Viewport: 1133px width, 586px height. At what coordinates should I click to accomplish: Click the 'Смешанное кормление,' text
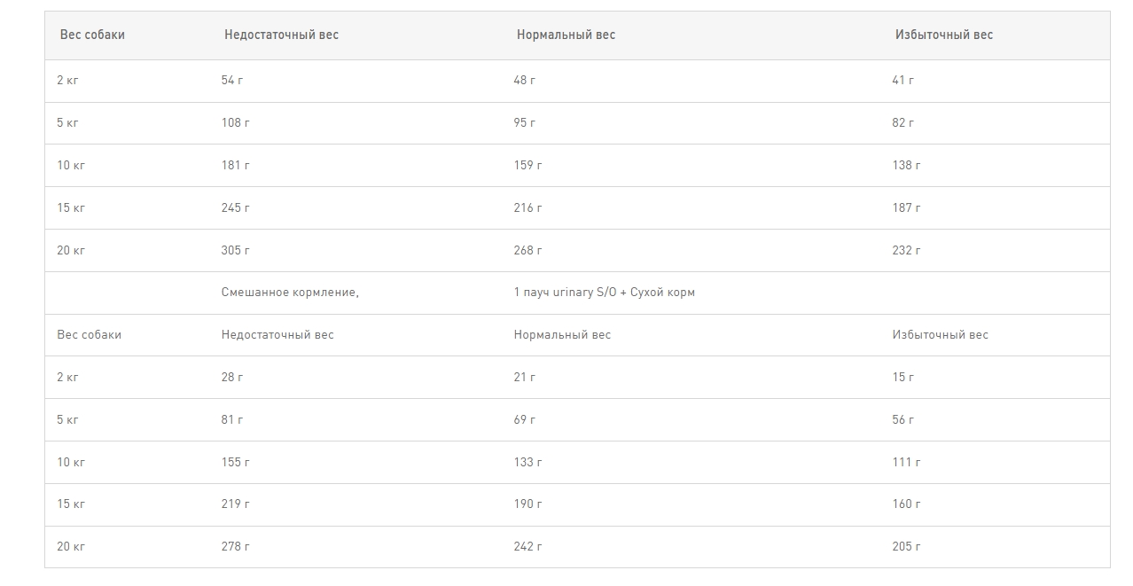(x=290, y=293)
